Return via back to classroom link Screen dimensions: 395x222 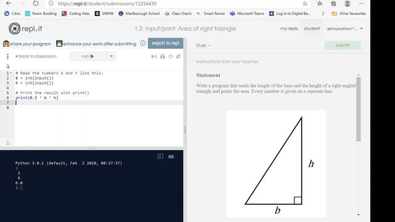(36, 56)
